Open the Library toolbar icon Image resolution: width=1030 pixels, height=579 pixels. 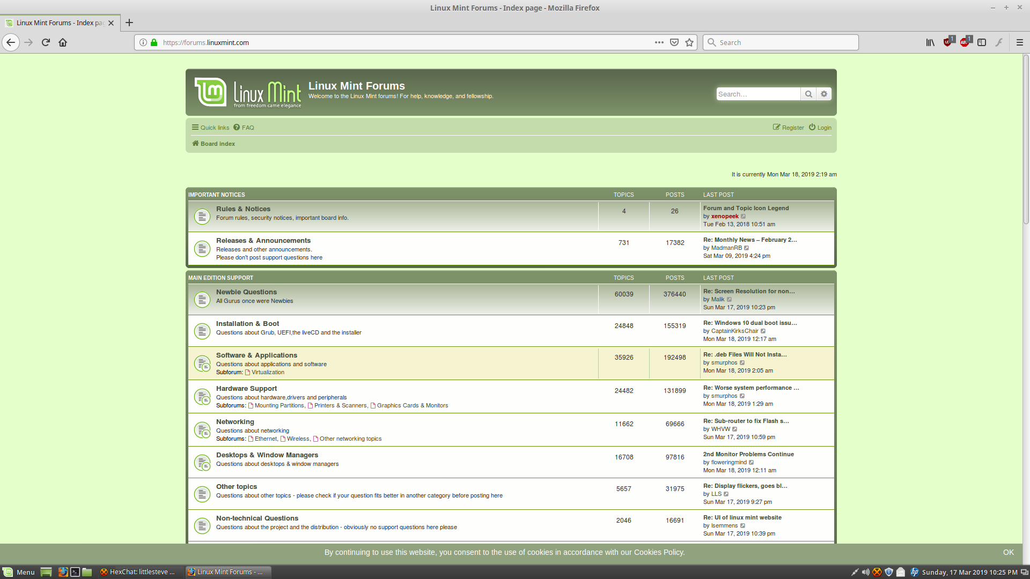coord(930,42)
